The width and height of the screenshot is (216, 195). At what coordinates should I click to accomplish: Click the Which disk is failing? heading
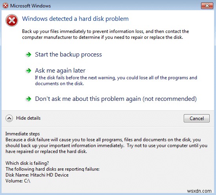[x=27, y=163]
